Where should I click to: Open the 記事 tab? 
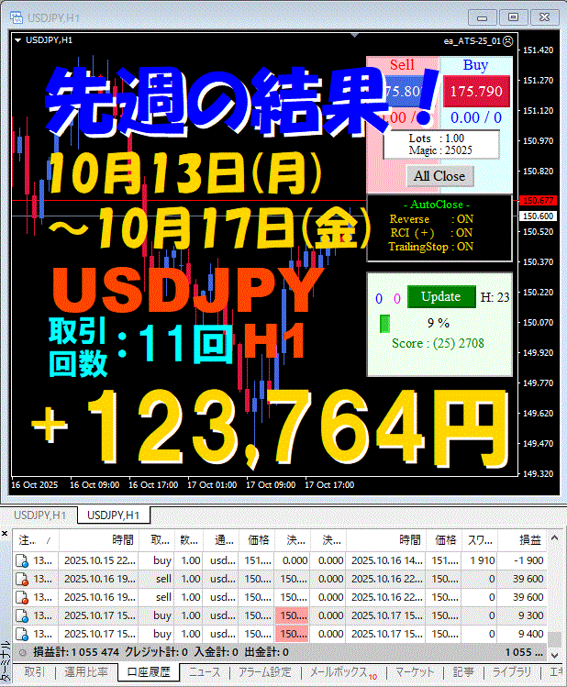tap(463, 672)
